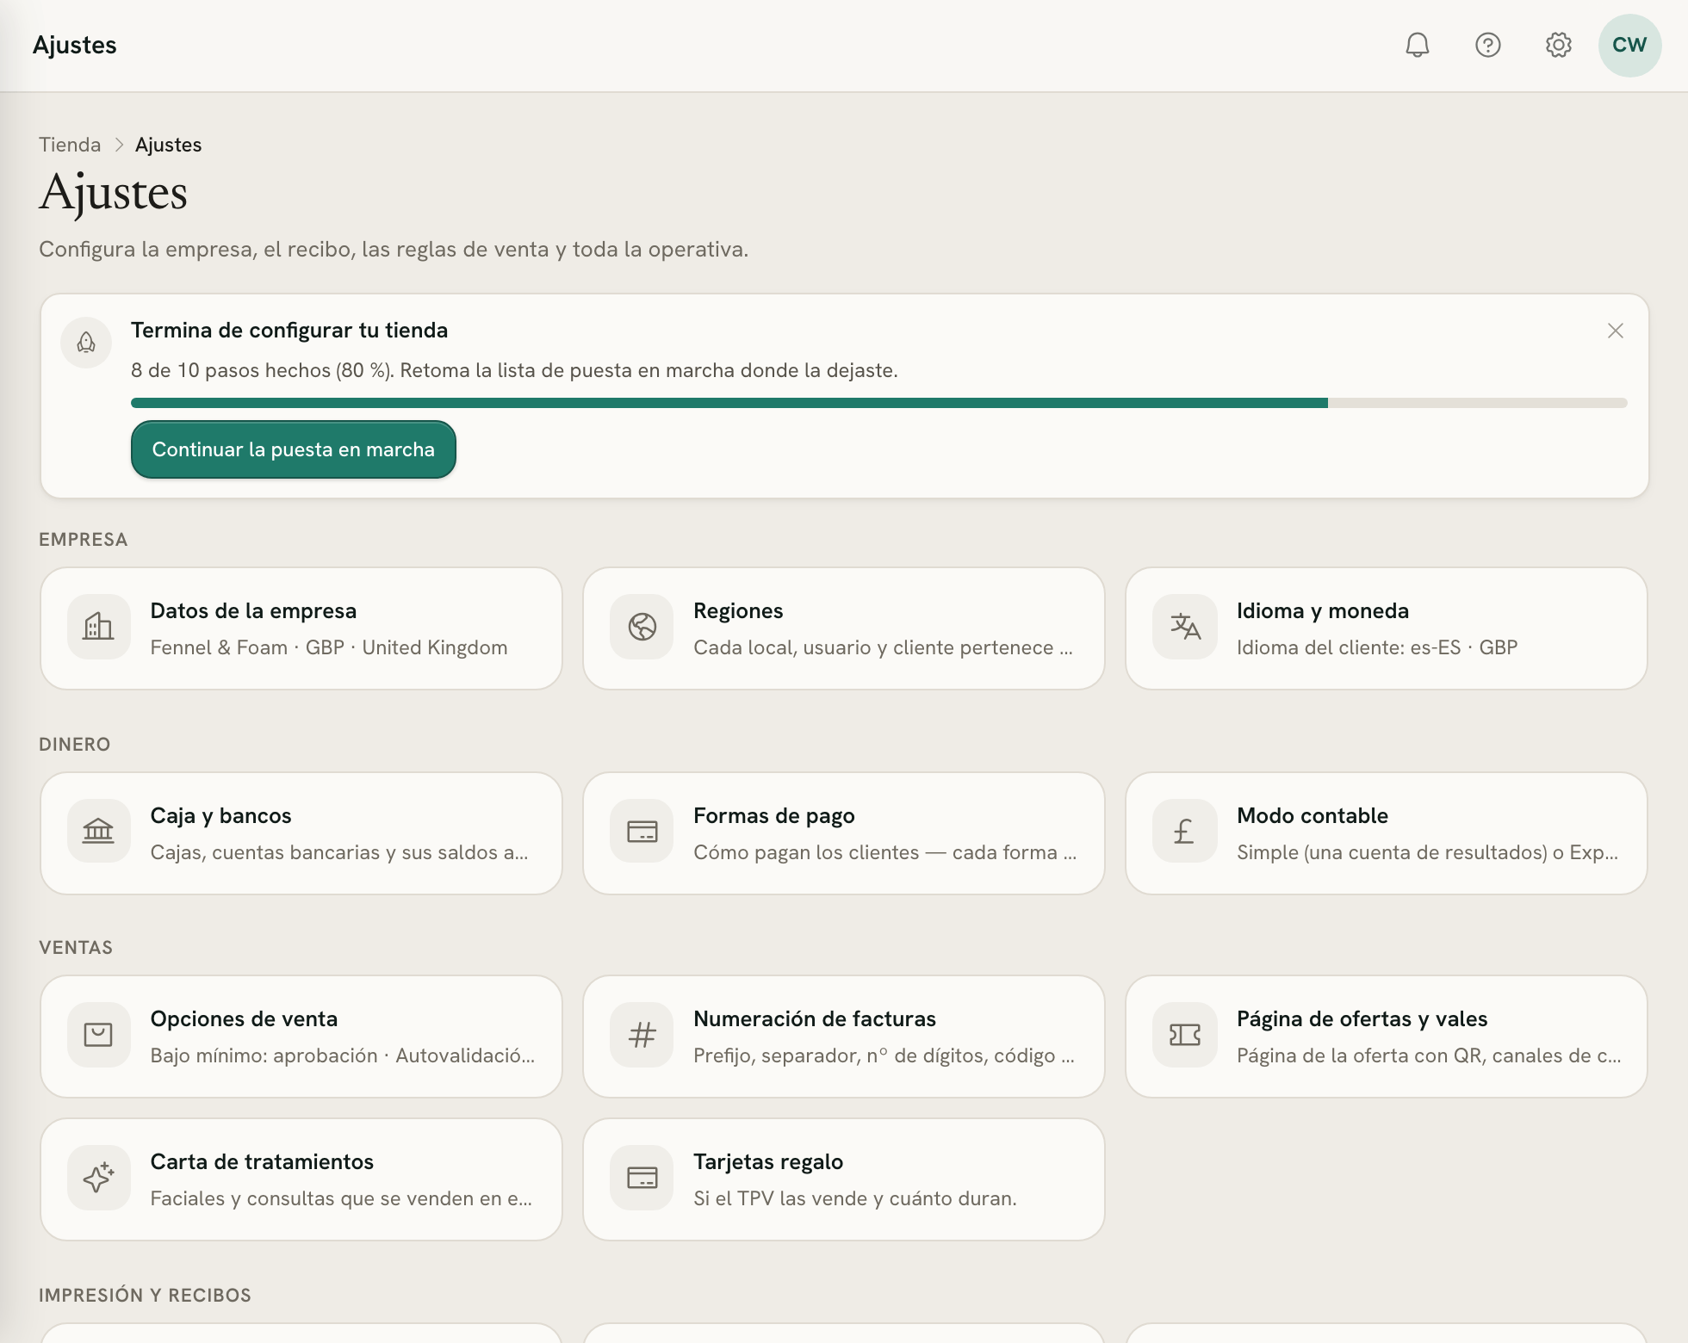1688x1343 pixels.
Task: Click the hash icon for Numeración de facturas
Action: 642,1035
